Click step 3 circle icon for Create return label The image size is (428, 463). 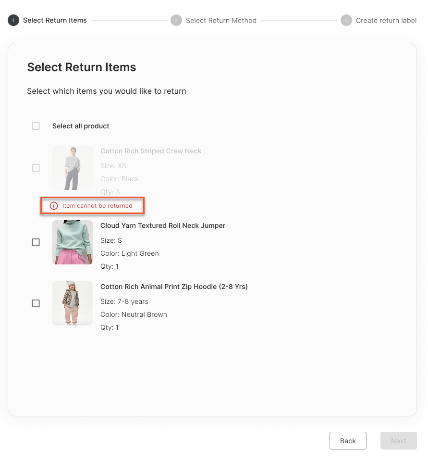346,21
